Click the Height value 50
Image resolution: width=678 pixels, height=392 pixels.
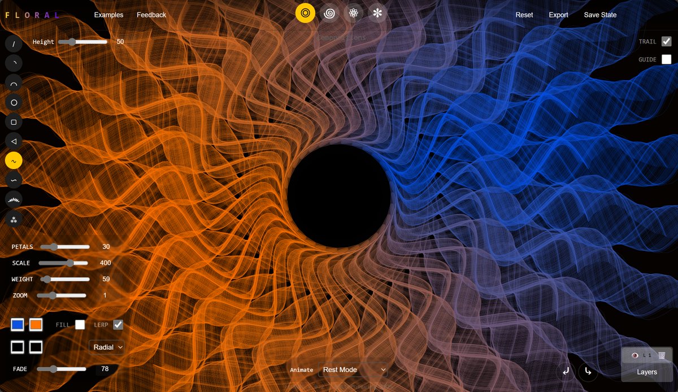click(120, 42)
